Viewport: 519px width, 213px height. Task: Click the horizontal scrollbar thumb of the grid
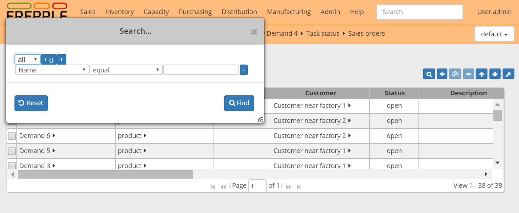click(x=105, y=174)
